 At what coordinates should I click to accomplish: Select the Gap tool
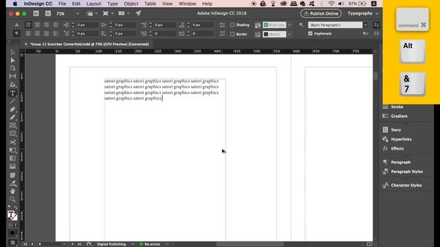[x=12, y=76]
